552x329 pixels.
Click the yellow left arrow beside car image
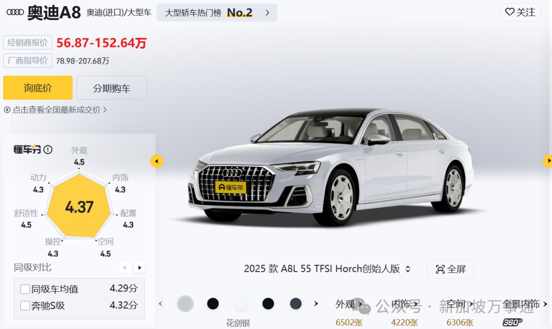coord(157,161)
